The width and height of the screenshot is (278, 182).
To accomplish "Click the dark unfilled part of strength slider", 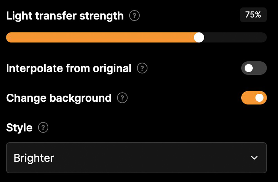I will 235,38.
